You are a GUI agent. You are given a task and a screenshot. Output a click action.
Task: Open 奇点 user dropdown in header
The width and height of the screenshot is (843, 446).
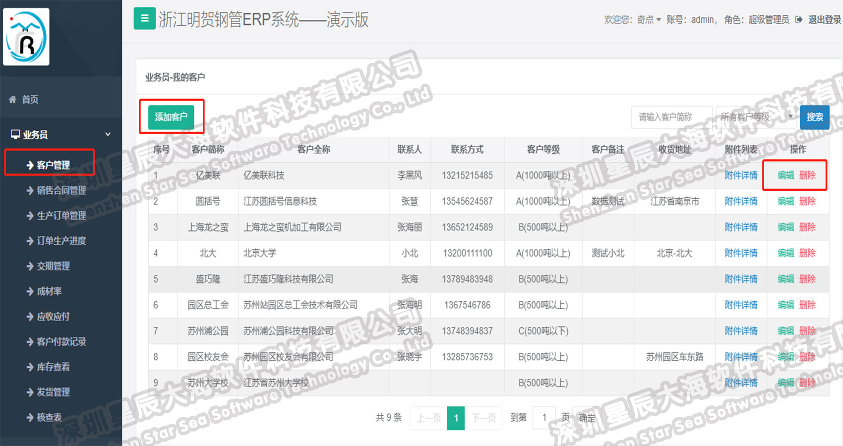649,20
